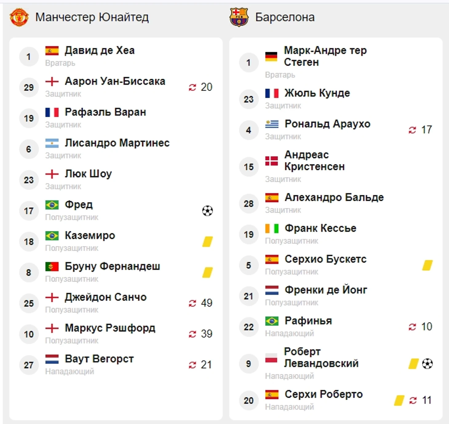
Task: Click the substitution icon beside Рональд Араухо
Action: [x=412, y=130]
